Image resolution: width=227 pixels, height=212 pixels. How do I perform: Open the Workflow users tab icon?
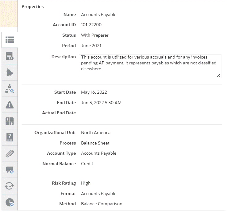[x=10, y=88]
